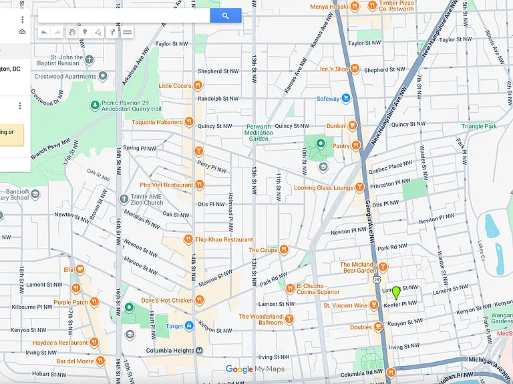Select the hand pan tool

72,32
